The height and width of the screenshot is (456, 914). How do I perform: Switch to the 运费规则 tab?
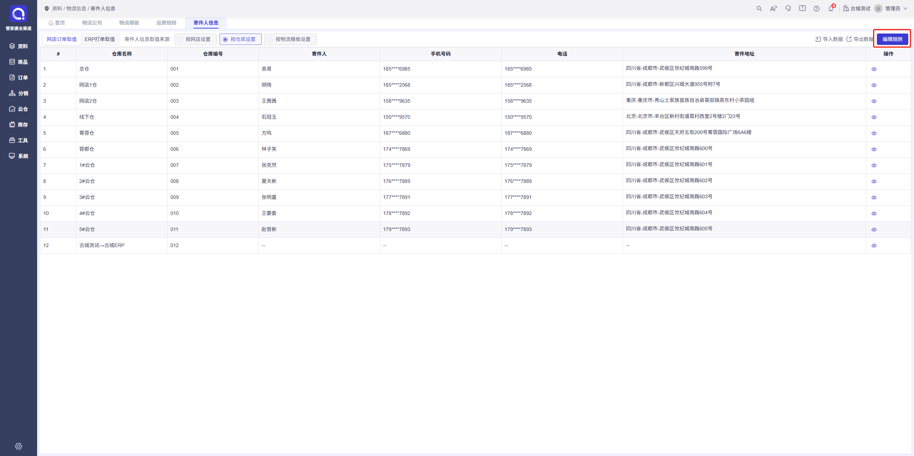166,23
